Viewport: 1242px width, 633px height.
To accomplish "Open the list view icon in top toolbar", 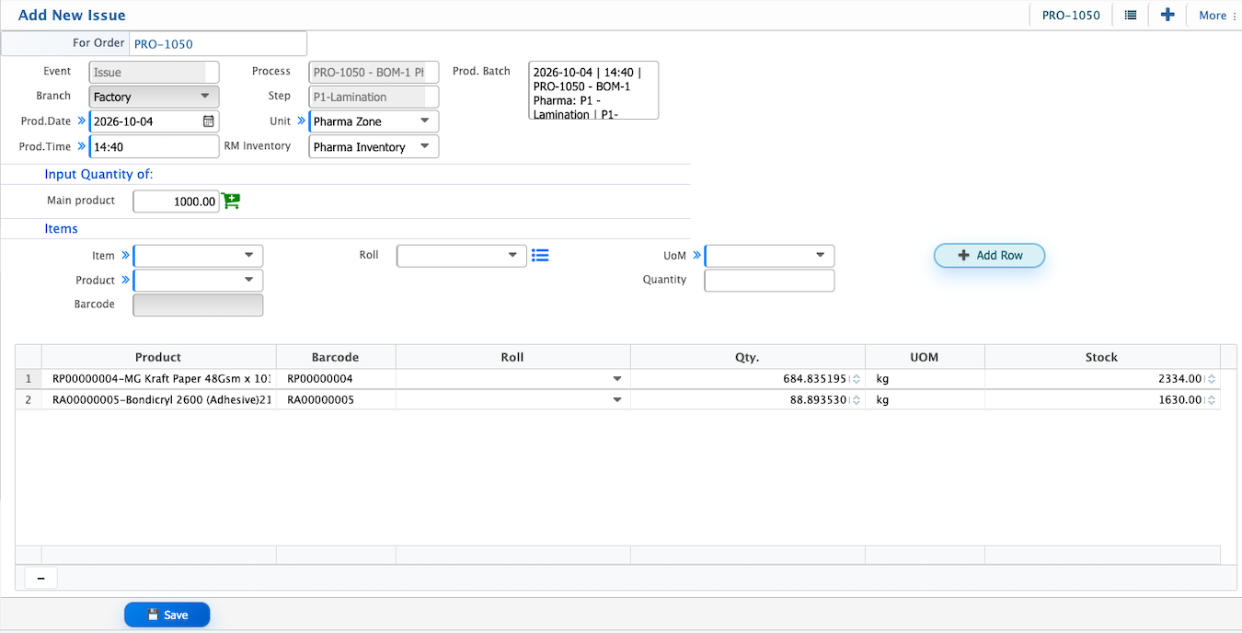I will pyautogui.click(x=1131, y=15).
